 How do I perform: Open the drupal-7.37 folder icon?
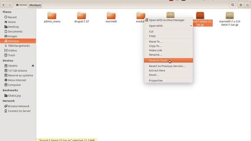click(x=82, y=16)
